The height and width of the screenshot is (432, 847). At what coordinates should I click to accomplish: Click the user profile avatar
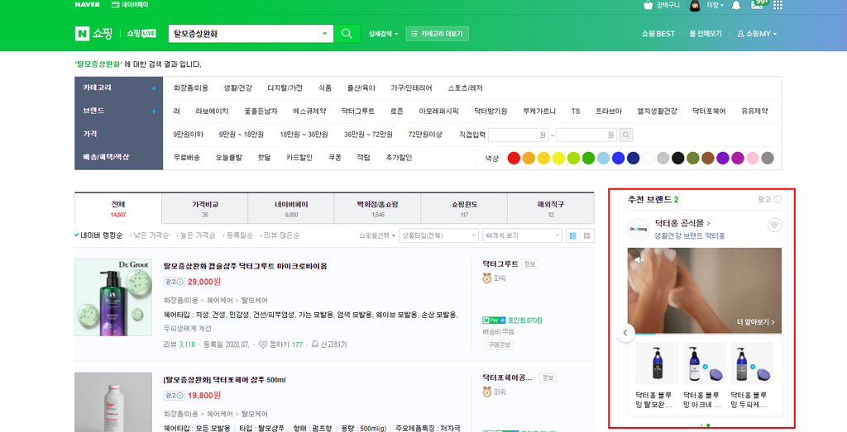tap(695, 6)
